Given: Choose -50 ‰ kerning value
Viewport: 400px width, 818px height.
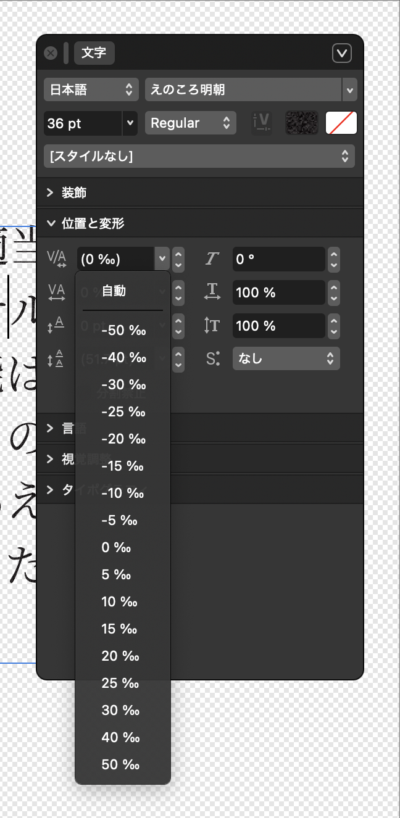Looking at the screenshot, I should coord(123,330).
